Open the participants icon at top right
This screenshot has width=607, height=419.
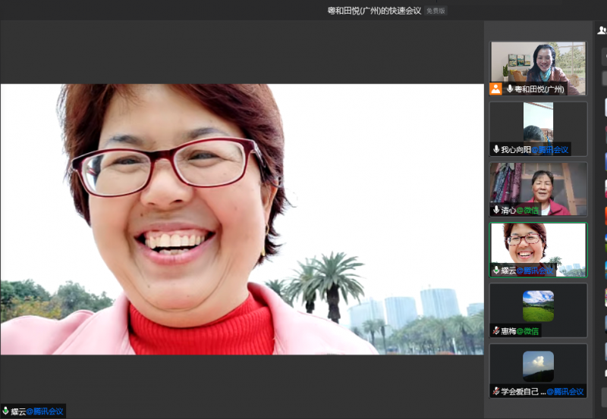[x=602, y=31]
